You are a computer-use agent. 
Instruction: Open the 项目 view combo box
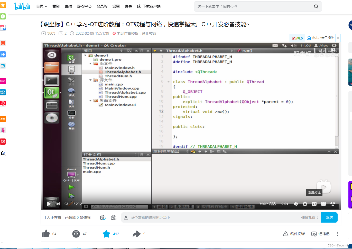coord(103,51)
